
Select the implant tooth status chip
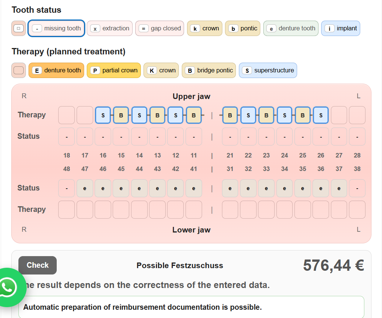[x=340, y=28]
